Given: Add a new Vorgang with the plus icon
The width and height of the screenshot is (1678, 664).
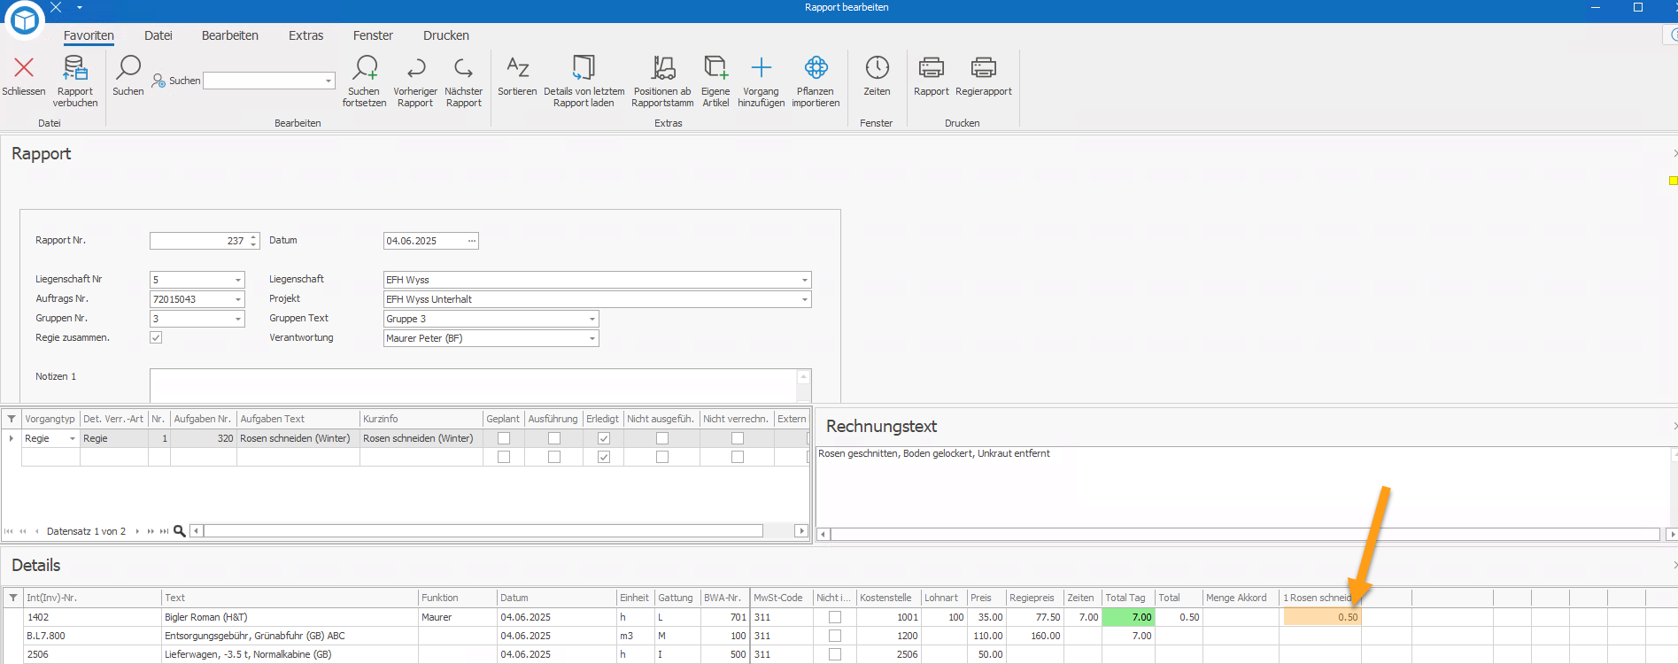Looking at the screenshot, I should click(762, 67).
